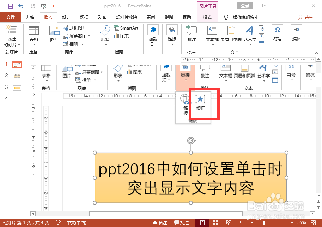Click the minus zoom out button
322x227 pixels.
tap(252, 222)
